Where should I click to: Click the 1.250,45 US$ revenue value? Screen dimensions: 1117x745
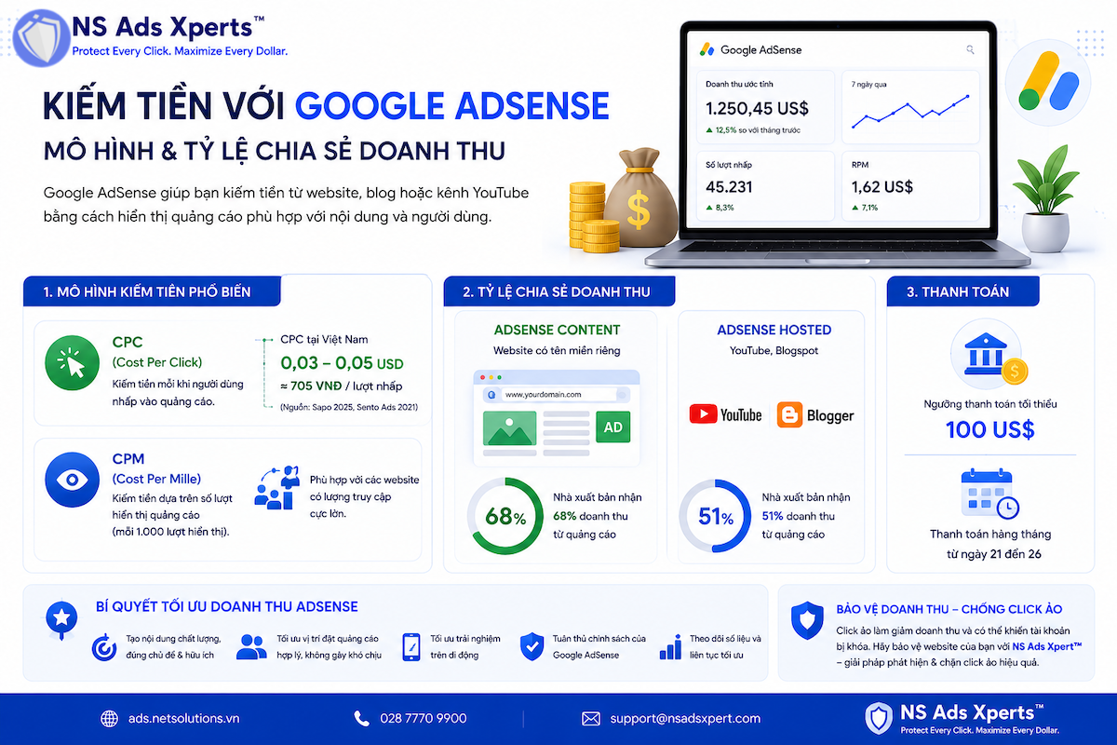click(757, 109)
